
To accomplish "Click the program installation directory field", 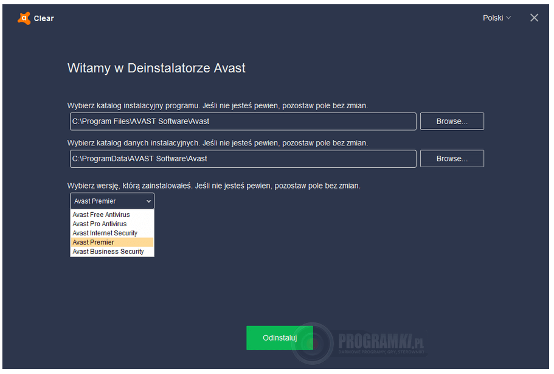I will [x=243, y=122].
